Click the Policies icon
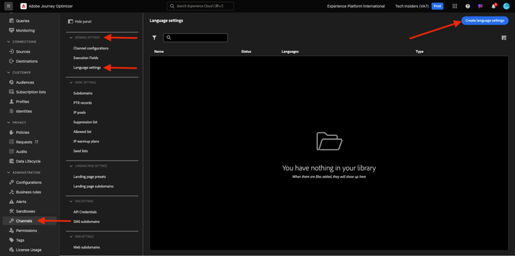The width and height of the screenshot is (515, 256). (12, 132)
